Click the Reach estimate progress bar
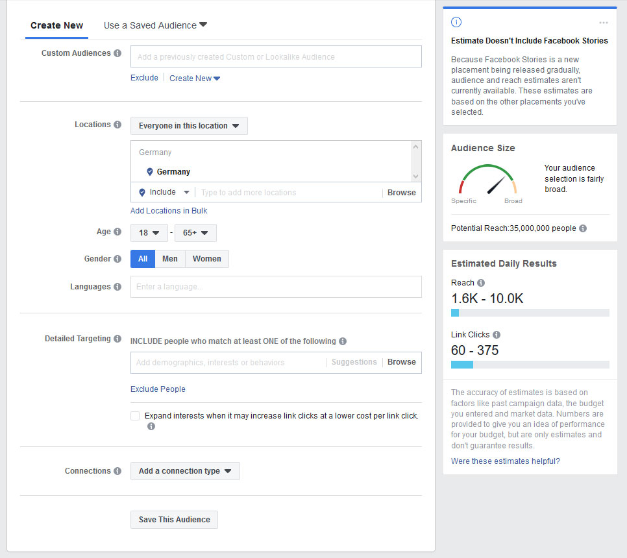This screenshot has width=627, height=558. pos(530,312)
